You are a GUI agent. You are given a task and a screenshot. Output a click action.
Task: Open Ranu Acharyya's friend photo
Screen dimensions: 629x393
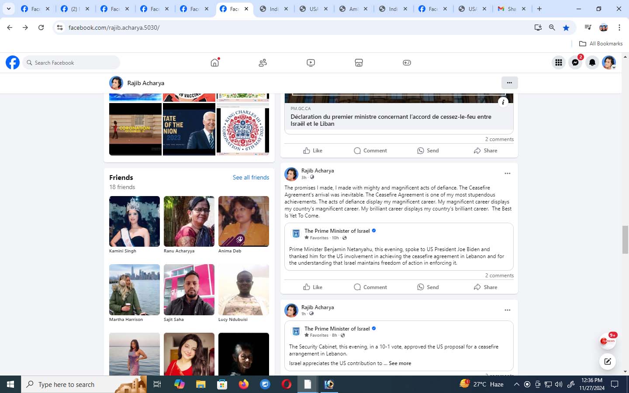pyautogui.click(x=189, y=221)
